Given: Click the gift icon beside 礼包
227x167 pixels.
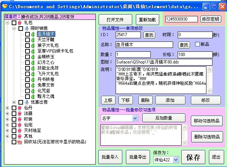Looking at the screenshot, I should pos(20,23).
